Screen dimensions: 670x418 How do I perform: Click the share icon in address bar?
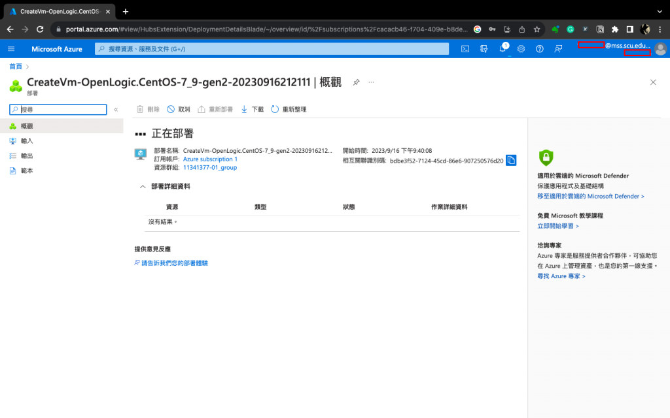521,29
